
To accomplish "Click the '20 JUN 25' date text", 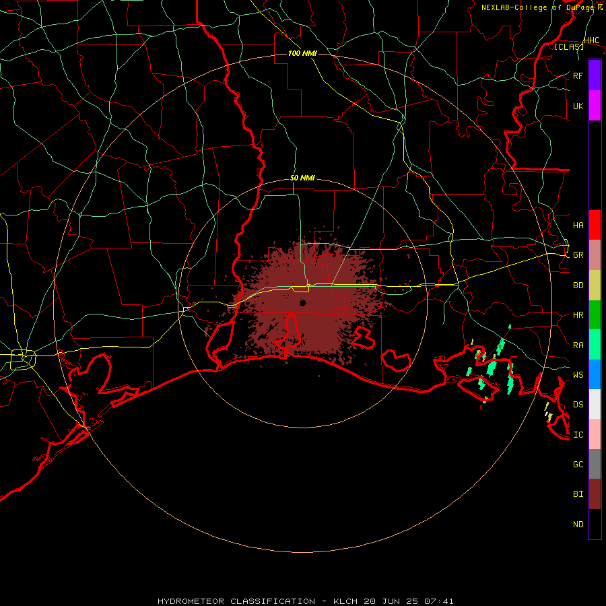I will [393, 601].
